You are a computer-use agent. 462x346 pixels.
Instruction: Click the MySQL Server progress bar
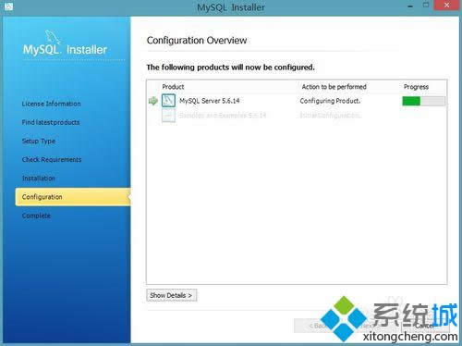point(423,101)
